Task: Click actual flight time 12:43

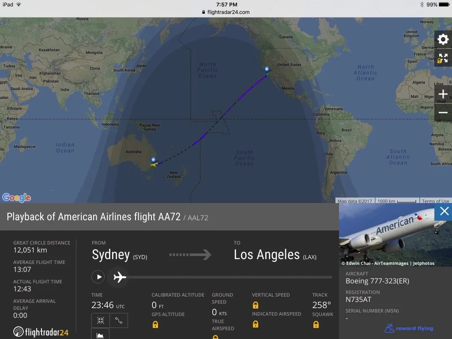Action: 22,289
